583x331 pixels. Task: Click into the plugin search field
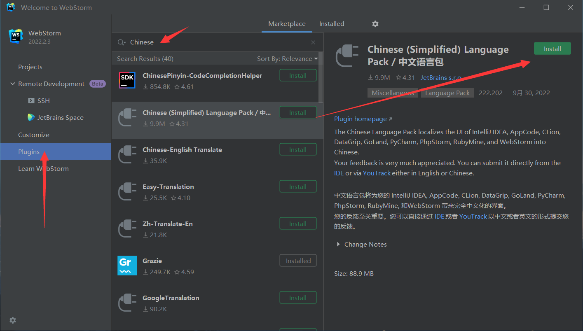coord(218,42)
